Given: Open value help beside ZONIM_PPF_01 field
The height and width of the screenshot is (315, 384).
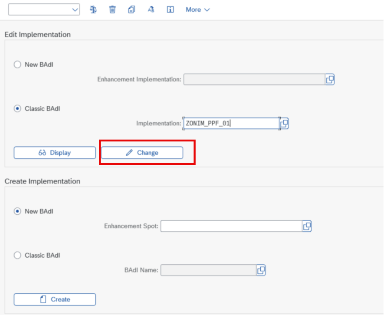Looking at the screenshot, I should [284, 124].
